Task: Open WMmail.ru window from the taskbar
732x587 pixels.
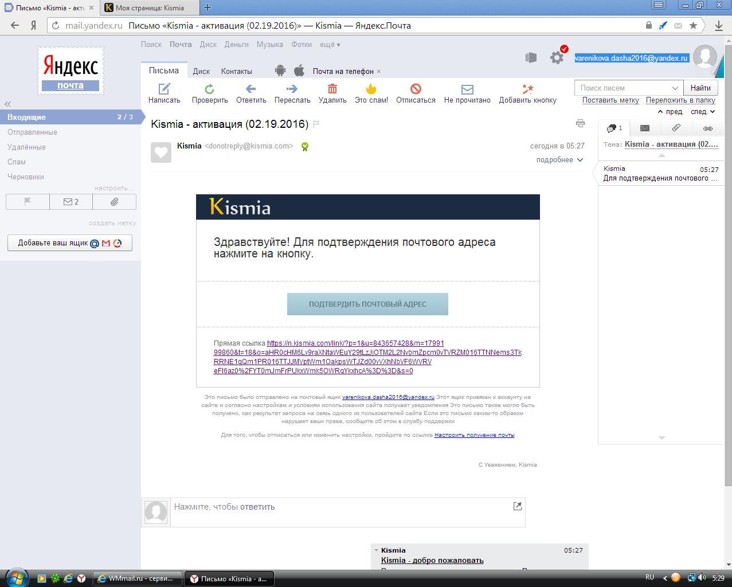Action: point(137,578)
